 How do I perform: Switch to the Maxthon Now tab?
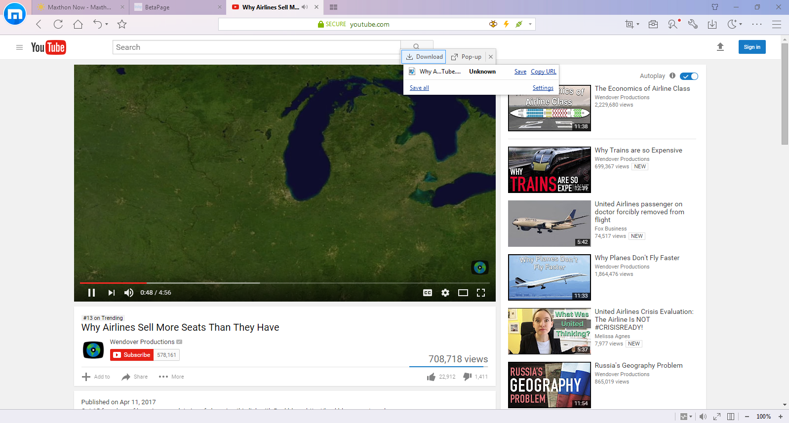click(80, 7)
